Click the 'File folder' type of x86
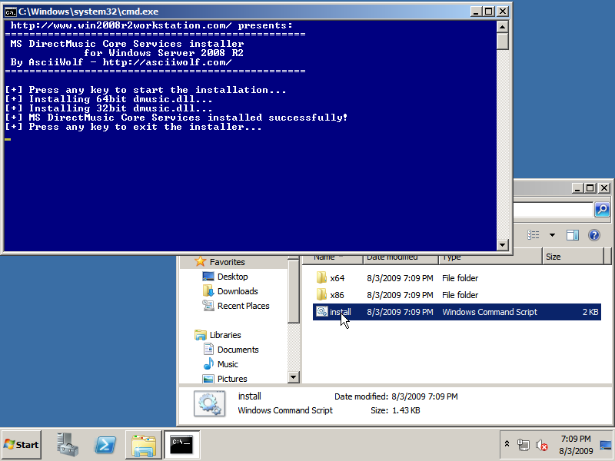The height and width of the screenshot is (461, 615). coord(460,295)
